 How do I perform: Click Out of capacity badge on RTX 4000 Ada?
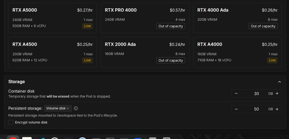pos(263,26)
